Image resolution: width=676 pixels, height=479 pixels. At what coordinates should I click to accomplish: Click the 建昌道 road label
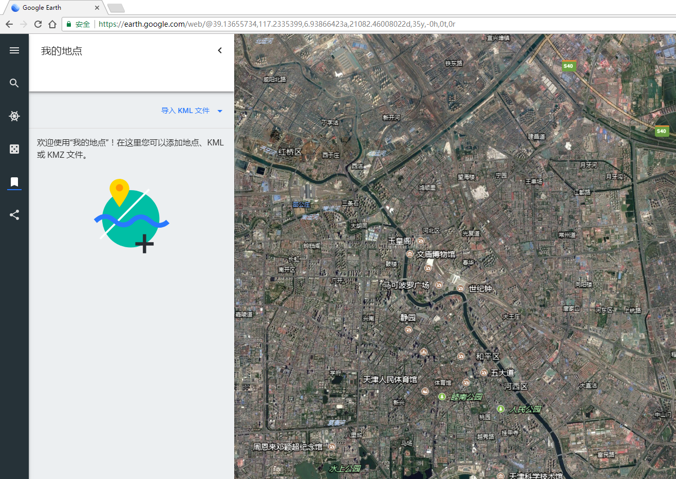point(536,137)
